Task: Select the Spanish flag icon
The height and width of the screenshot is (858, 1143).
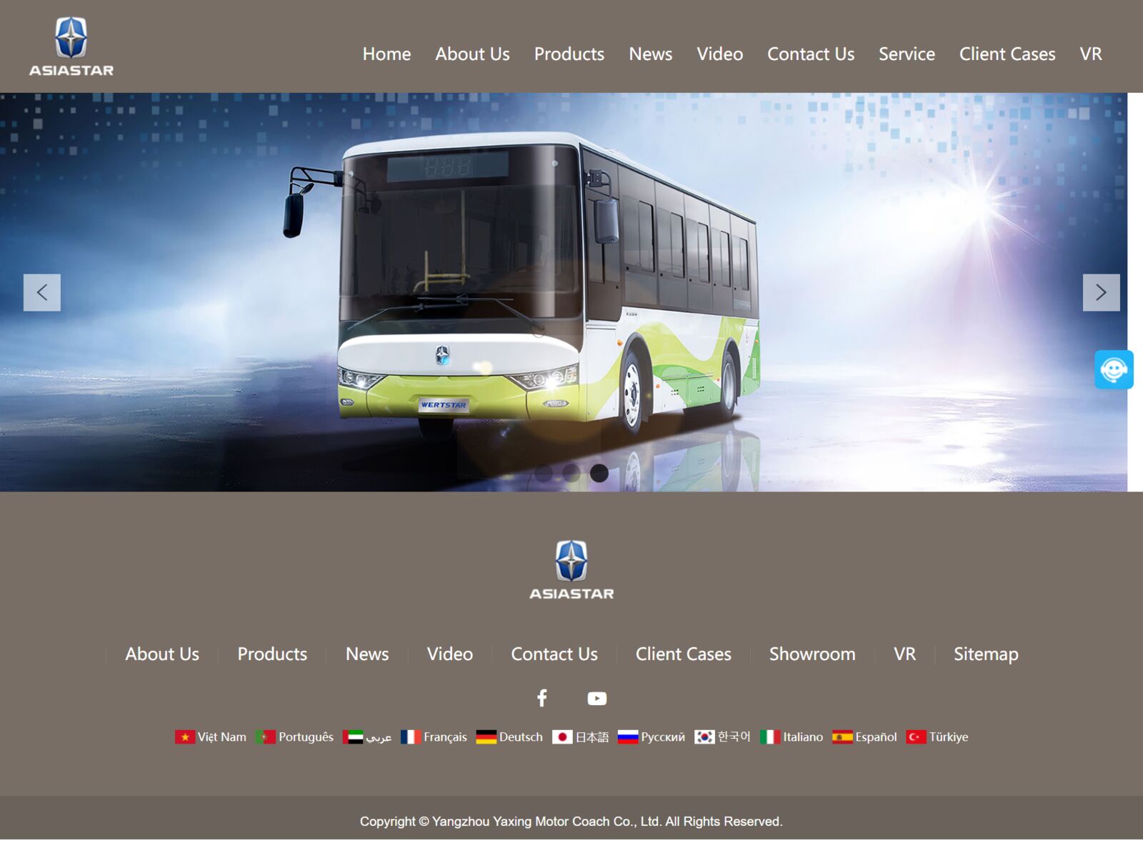Action: tap(842, 737)
